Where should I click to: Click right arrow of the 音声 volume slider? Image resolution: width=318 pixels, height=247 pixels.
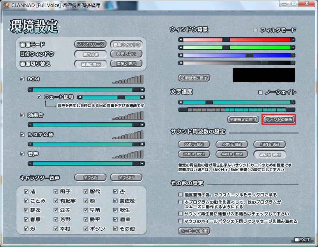pyautogui.click(x=142, y=164)
